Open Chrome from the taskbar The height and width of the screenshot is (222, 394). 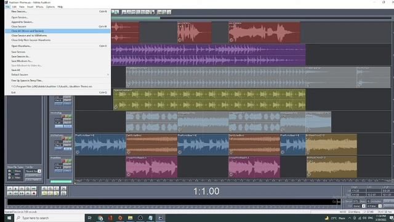click(100, 218)
